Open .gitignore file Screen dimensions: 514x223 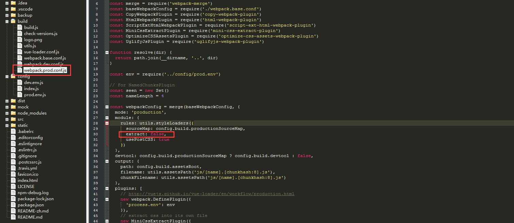pyautogui.click(x=27, y=156)
